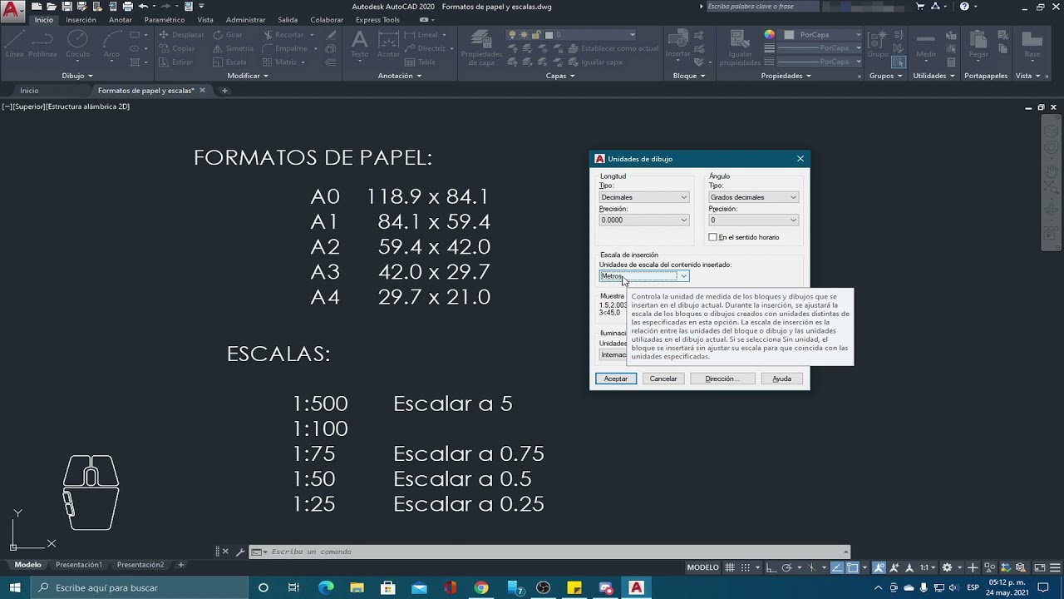Click the Copiar tool in Modificar

[176, 48]
